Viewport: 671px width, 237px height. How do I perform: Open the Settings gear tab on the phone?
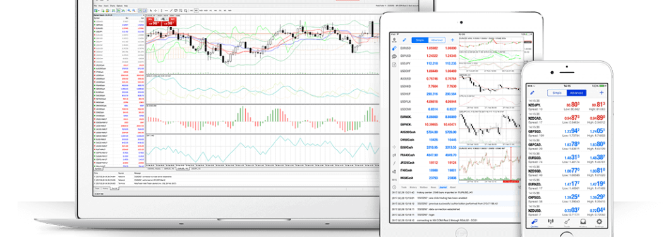[x=599, y=222]
